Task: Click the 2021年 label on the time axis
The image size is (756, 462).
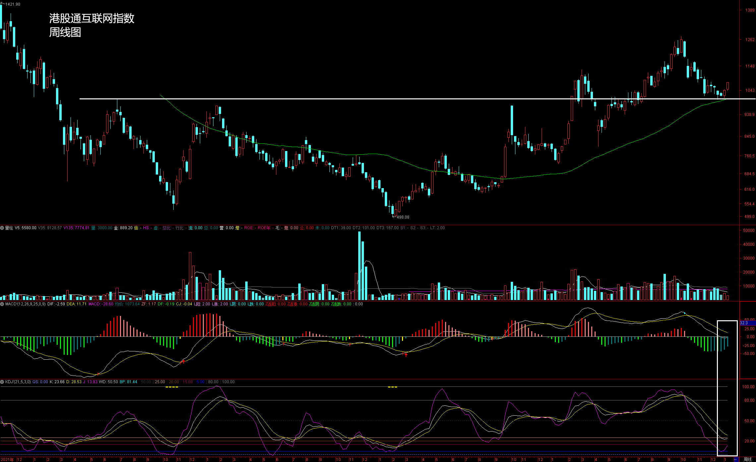Action: [7, 459]
